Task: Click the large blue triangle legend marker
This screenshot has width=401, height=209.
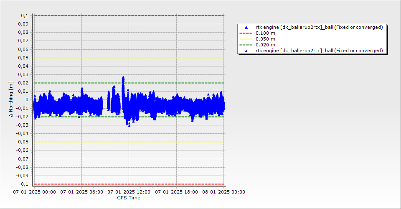Action: tap(246, 27)
